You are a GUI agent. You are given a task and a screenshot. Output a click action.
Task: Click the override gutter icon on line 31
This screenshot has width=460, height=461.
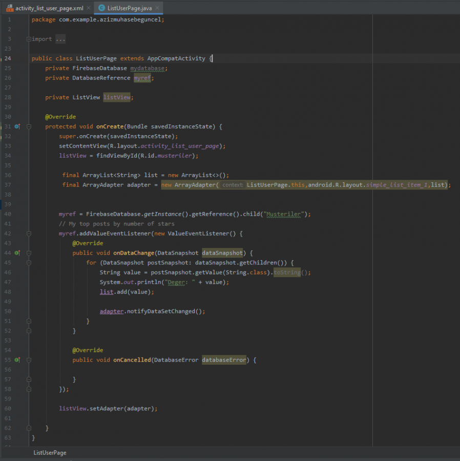pyautogui.click(x=17, y=127)
